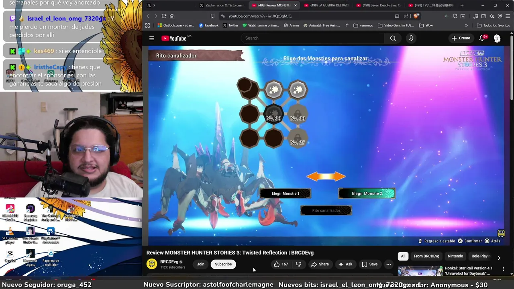This screenshot has width=514, height=289.
Task: Select the Nintendo filter chip
Action: click(x=455, y=256)
